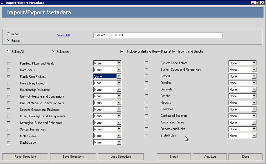Check the Searches checkbox

tap(147, 109)
